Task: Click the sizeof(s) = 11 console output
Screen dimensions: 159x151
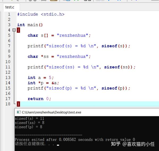Action: pos(29,118)
